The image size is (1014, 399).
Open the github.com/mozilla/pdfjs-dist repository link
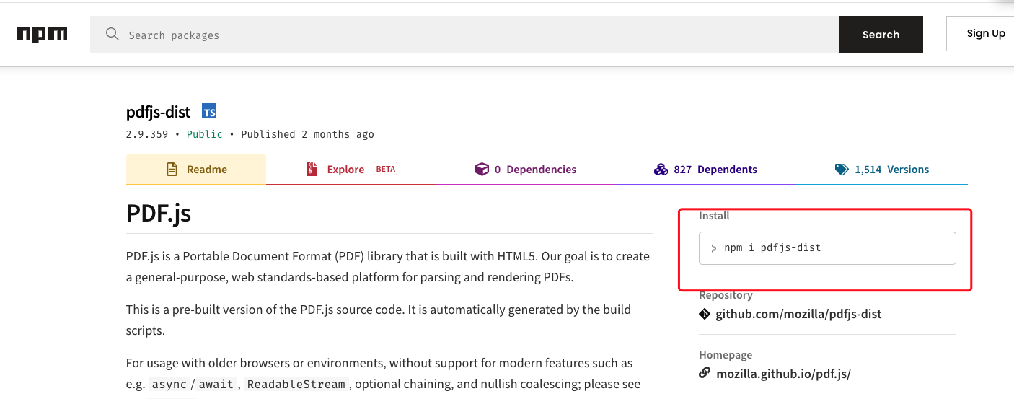[x=798, y=314]
